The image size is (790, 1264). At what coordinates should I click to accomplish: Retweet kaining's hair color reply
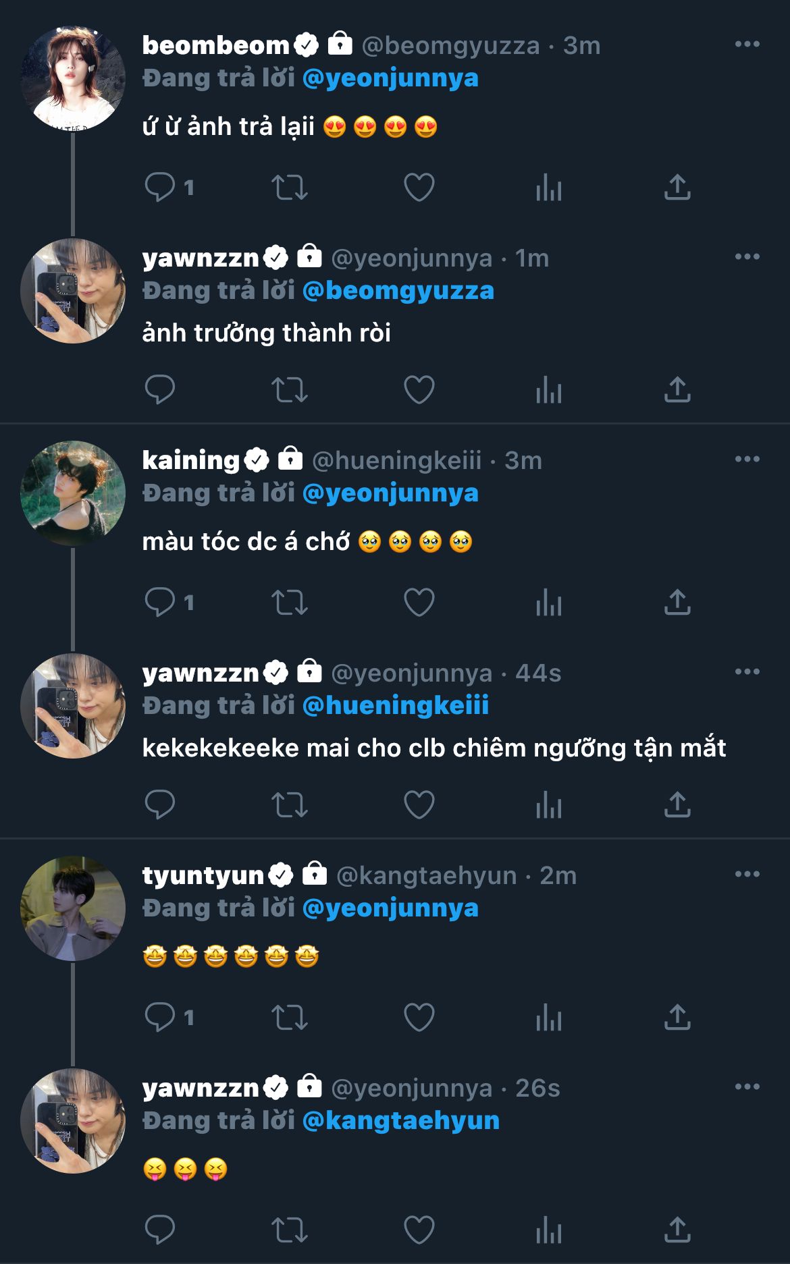point(289,603)
